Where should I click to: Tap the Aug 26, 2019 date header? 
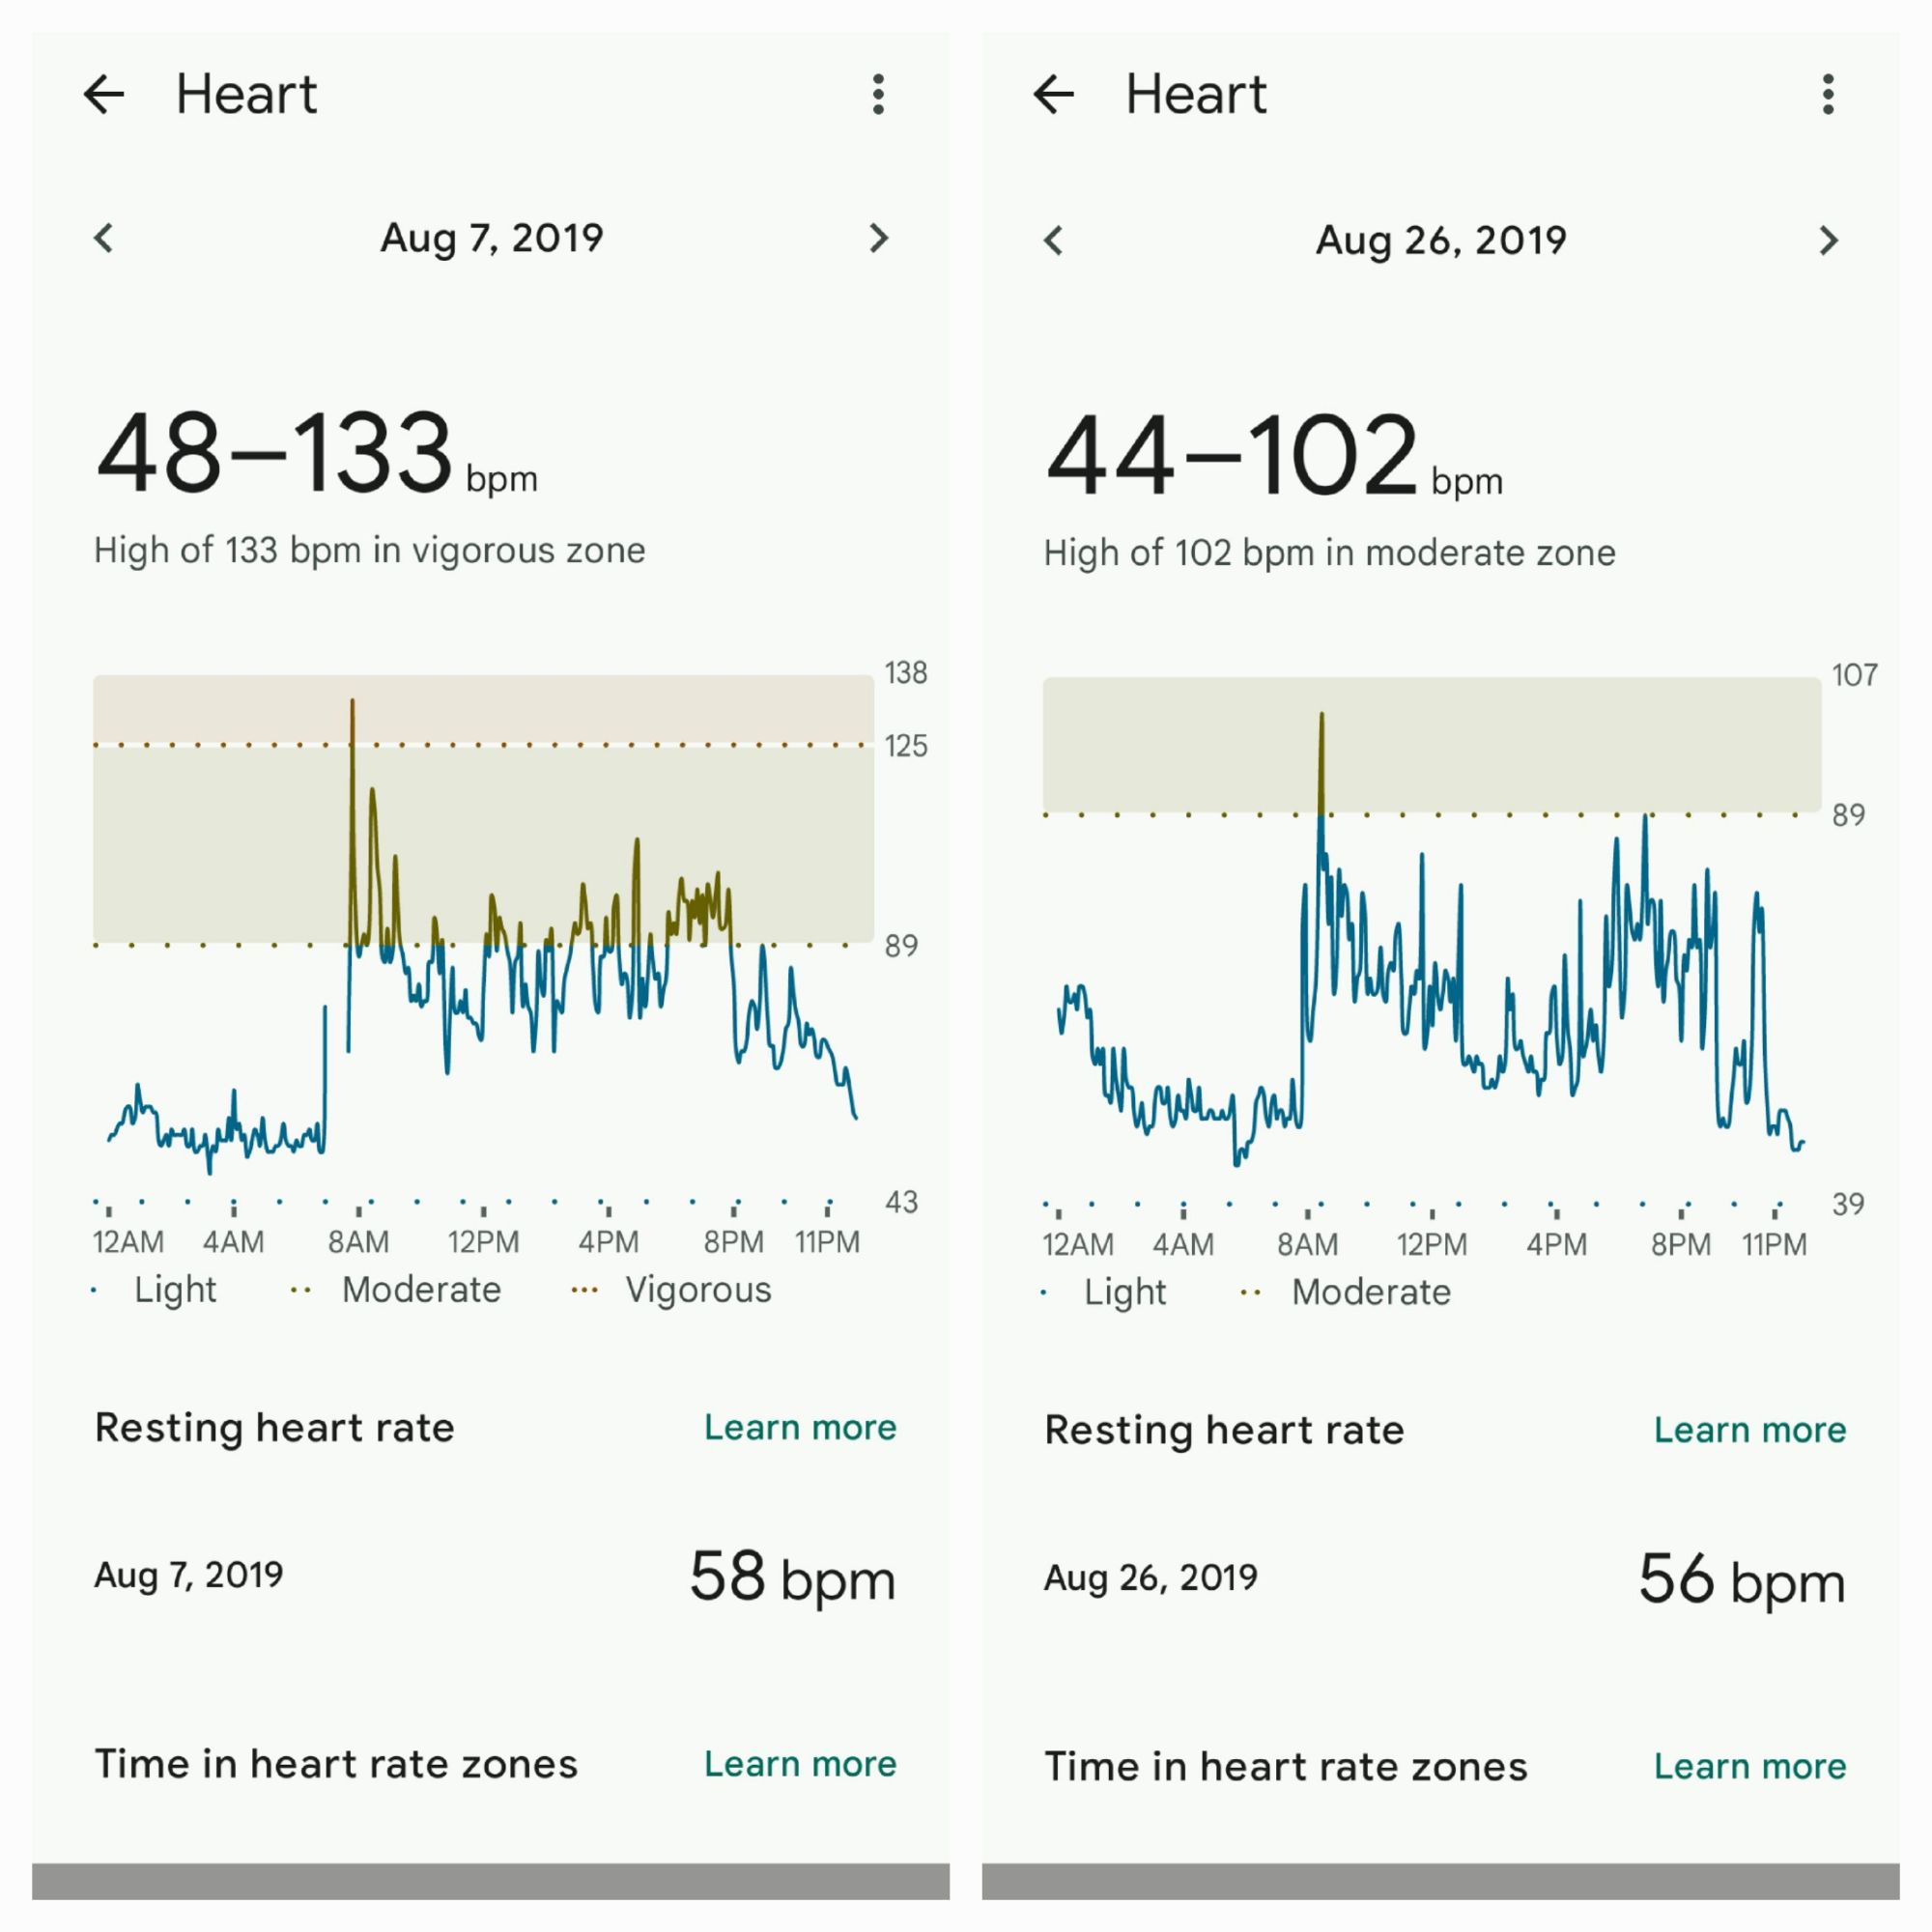click(1440, 240)
